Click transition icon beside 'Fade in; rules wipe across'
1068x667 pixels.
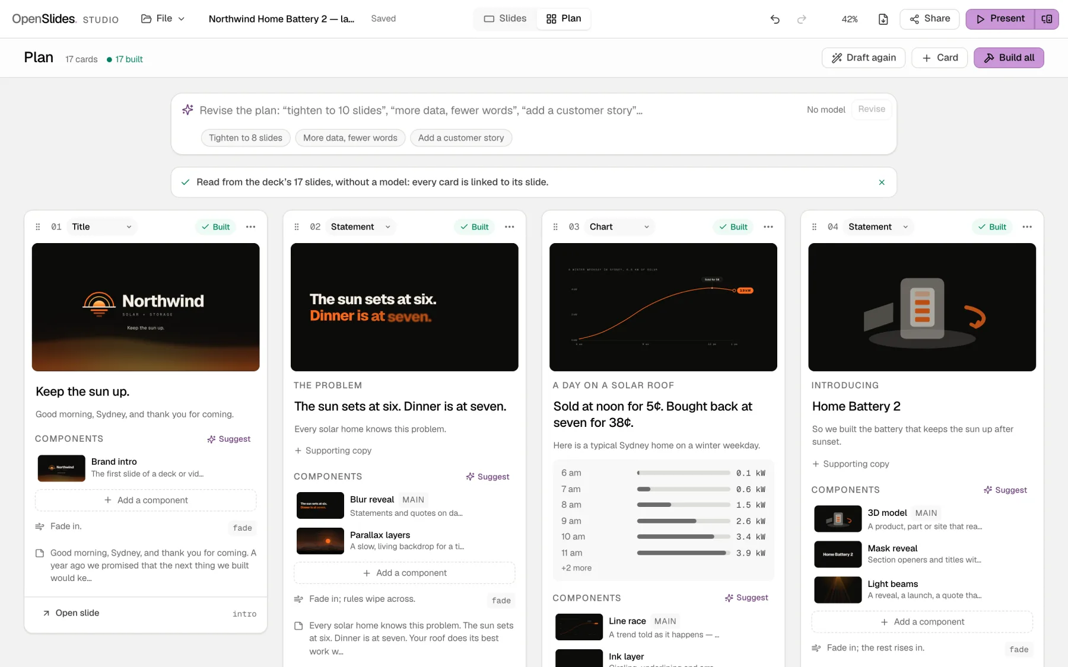pyautogui.click(x=298, y=599)
